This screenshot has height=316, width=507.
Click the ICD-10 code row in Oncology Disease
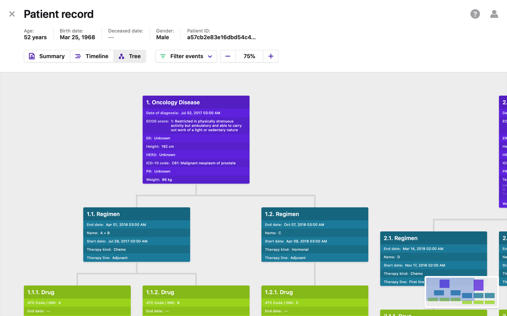[x=196, y=163]
